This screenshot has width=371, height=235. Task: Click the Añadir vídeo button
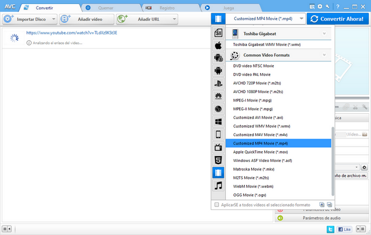click(x=86, y=19)
